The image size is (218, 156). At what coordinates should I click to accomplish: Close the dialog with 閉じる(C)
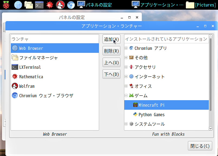[200, 146]
